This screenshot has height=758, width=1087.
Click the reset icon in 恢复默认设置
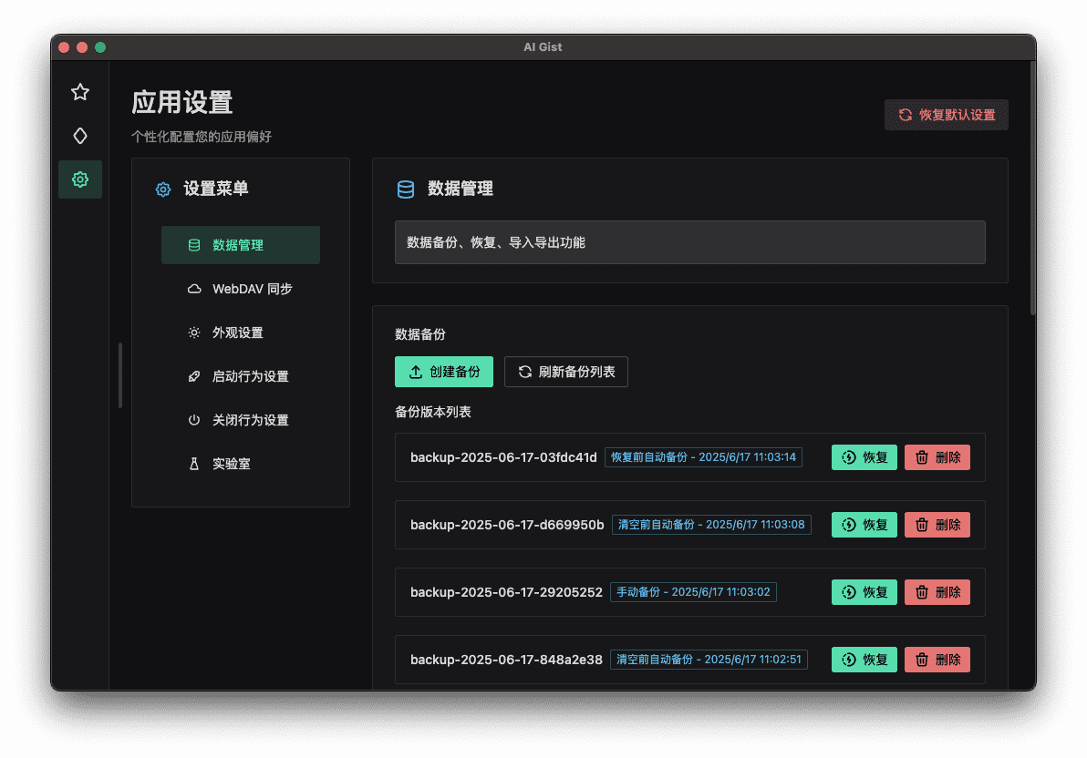click(906, 115)
